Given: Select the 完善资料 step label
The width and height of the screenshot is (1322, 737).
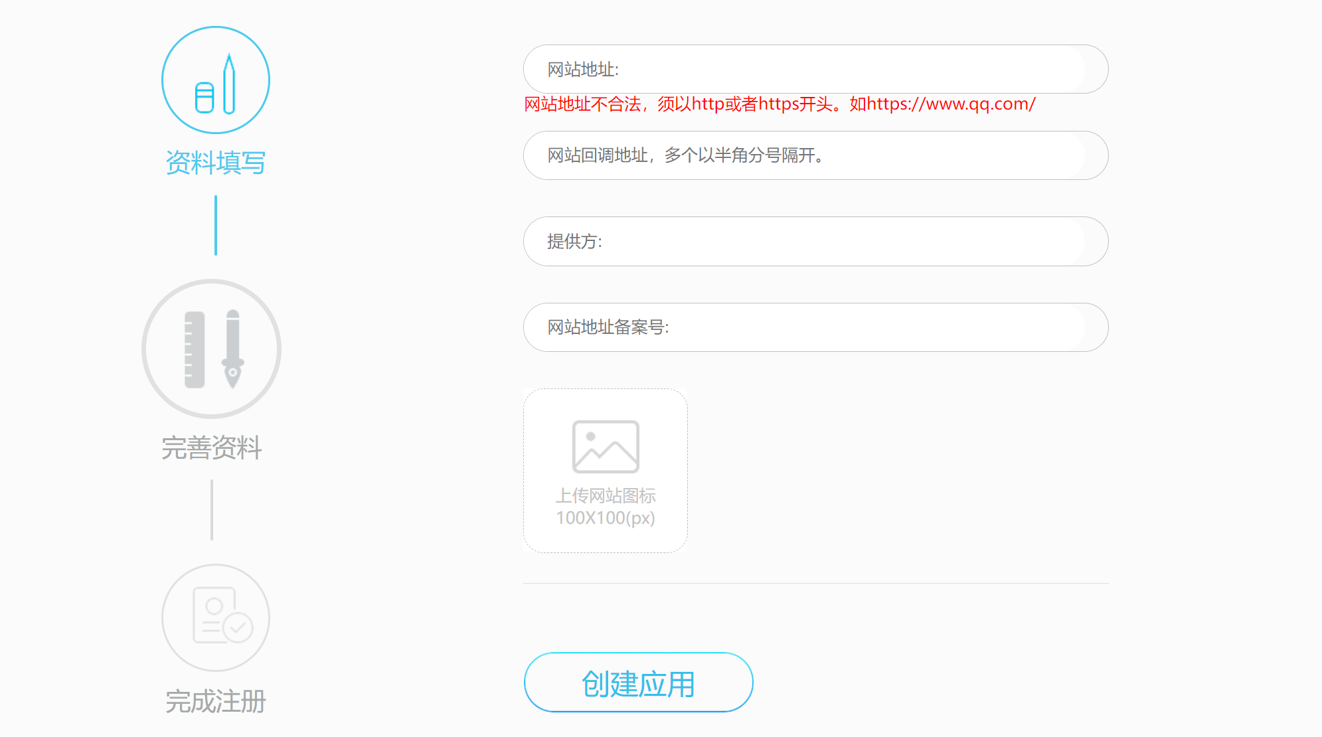Looking at the screenshot, I should coord(212,448).
